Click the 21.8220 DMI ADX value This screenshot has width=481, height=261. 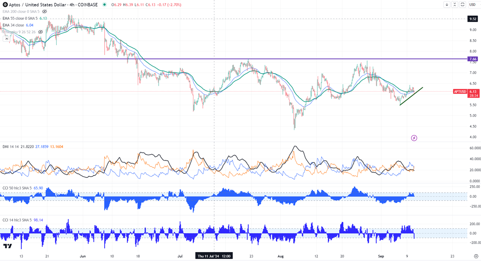point(27,147)
